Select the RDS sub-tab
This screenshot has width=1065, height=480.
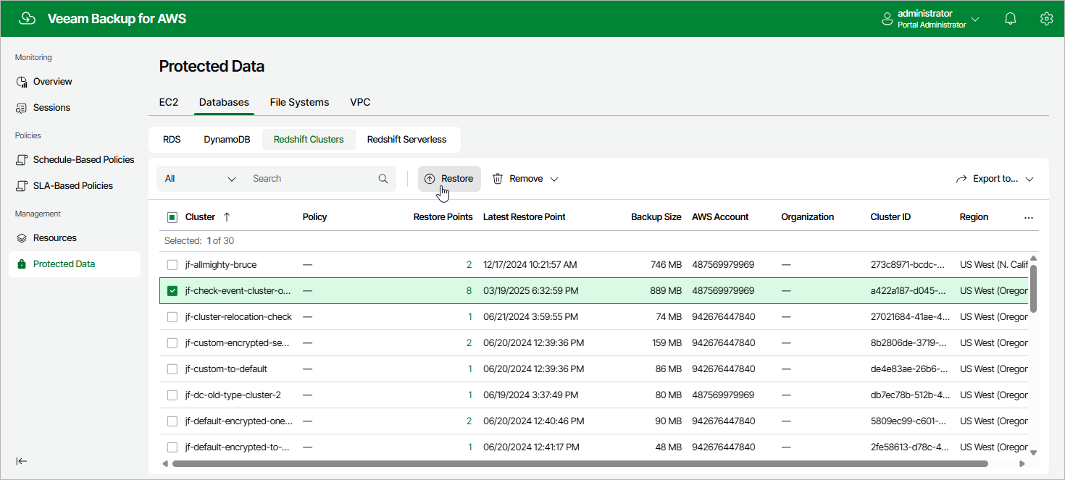tap(172, 140)
